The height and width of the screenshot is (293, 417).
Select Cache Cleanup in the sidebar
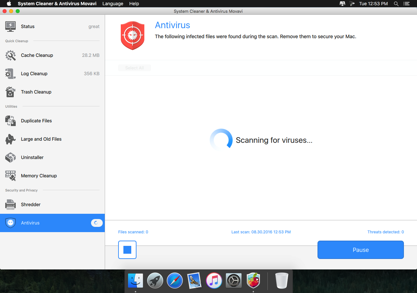(52, 55)
